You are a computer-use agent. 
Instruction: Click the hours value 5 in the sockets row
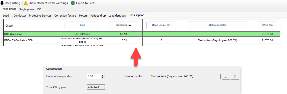161,40
